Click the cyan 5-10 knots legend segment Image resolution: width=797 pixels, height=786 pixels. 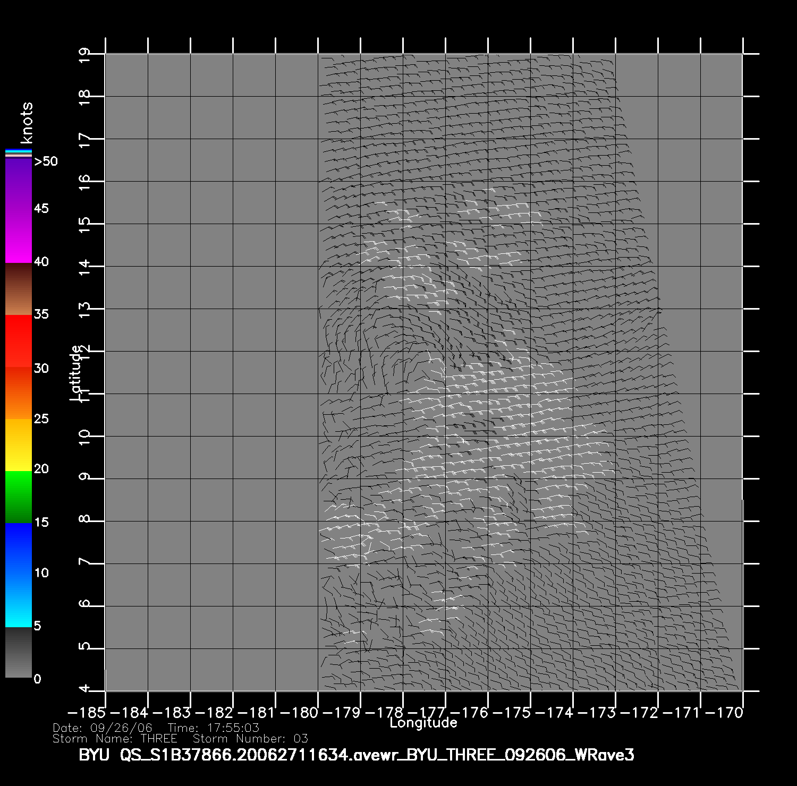19,600
